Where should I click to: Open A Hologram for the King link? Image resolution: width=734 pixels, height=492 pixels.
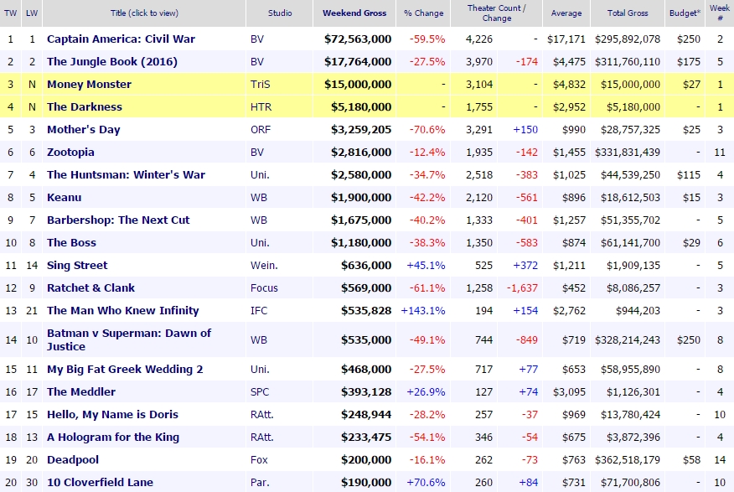coord(113,438)
